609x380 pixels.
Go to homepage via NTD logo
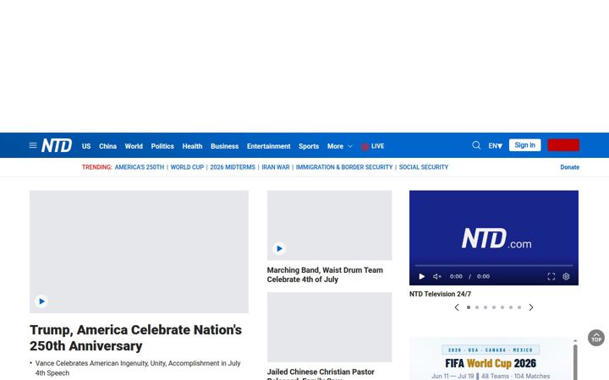(57, 145)
